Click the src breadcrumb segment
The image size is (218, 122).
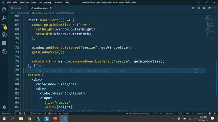click(x=12, y=13)
